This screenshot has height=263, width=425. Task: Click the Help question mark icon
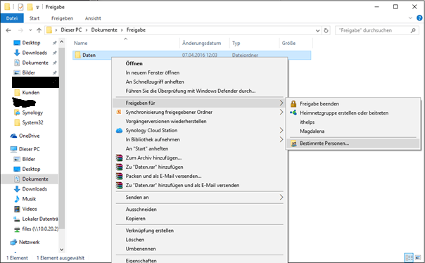(419, 18)
